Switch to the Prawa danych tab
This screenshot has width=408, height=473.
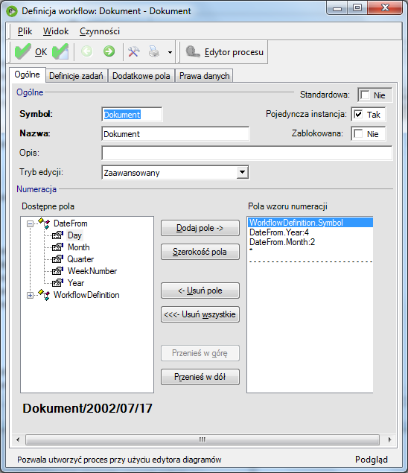tap(205, 76)
